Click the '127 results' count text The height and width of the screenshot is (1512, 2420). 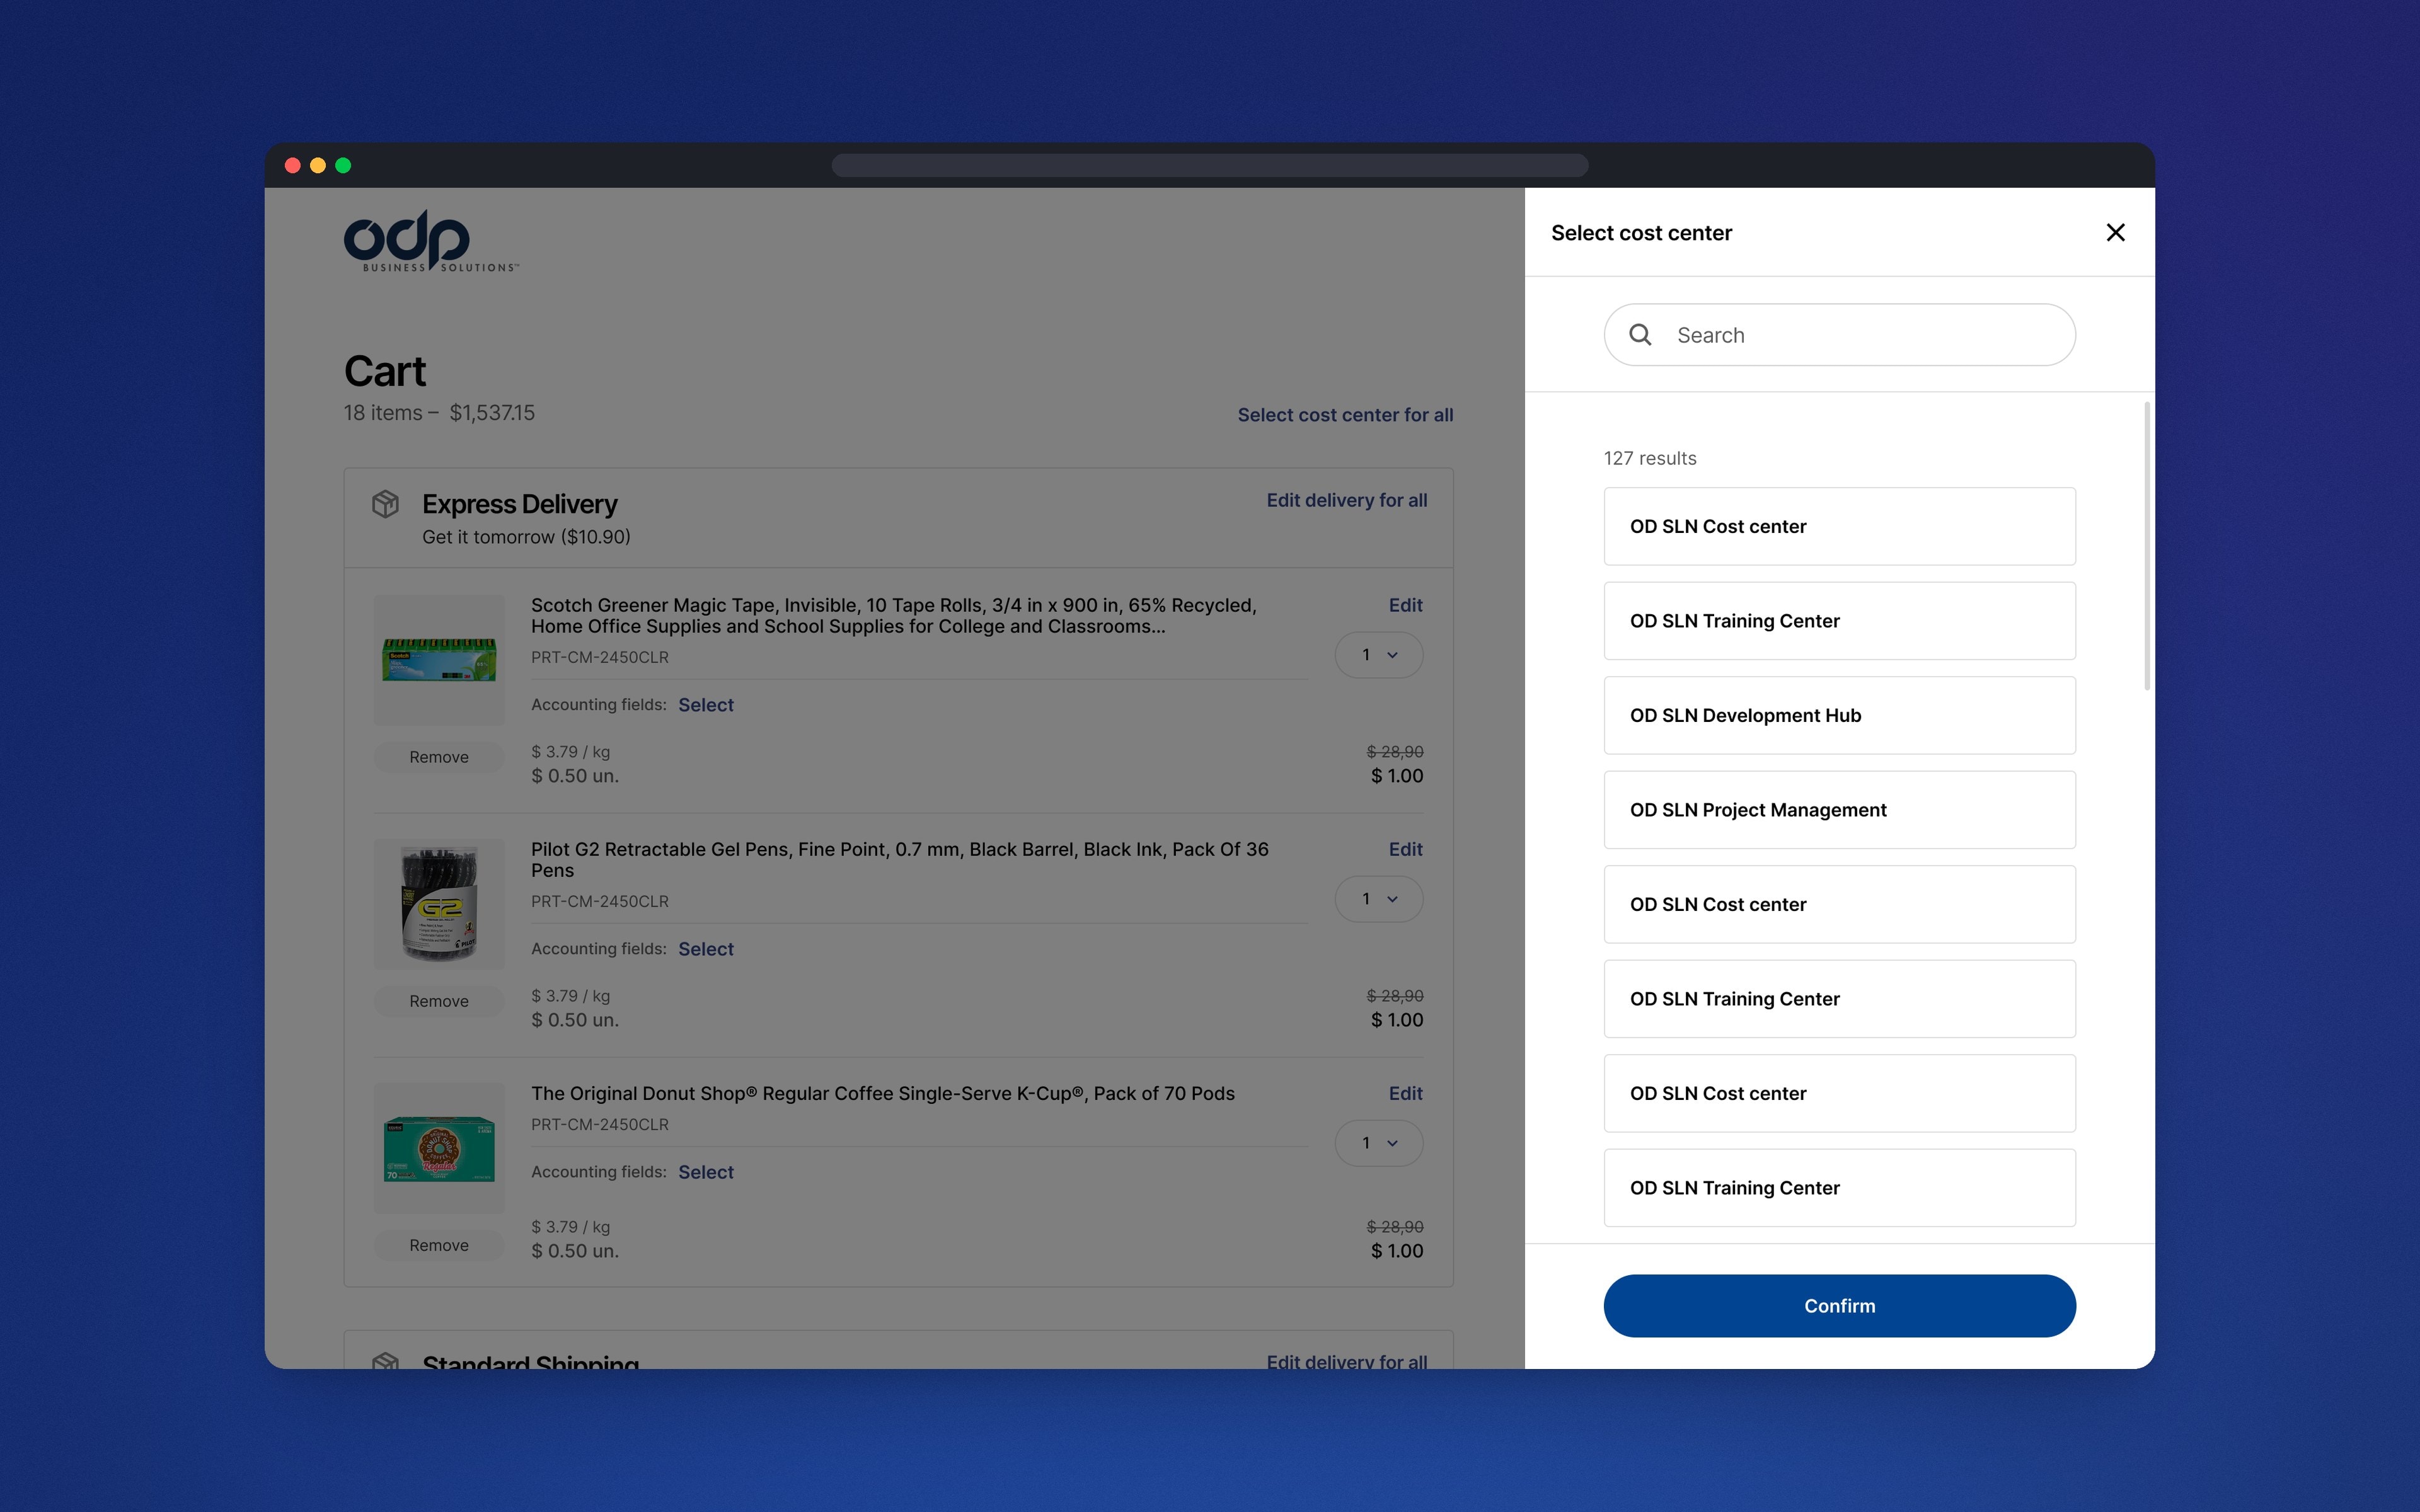[x=1650, y=458]
